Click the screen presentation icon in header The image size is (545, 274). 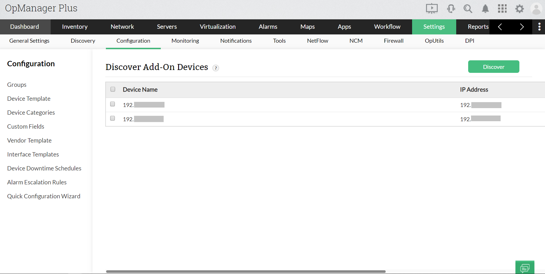tap(432, 8)
